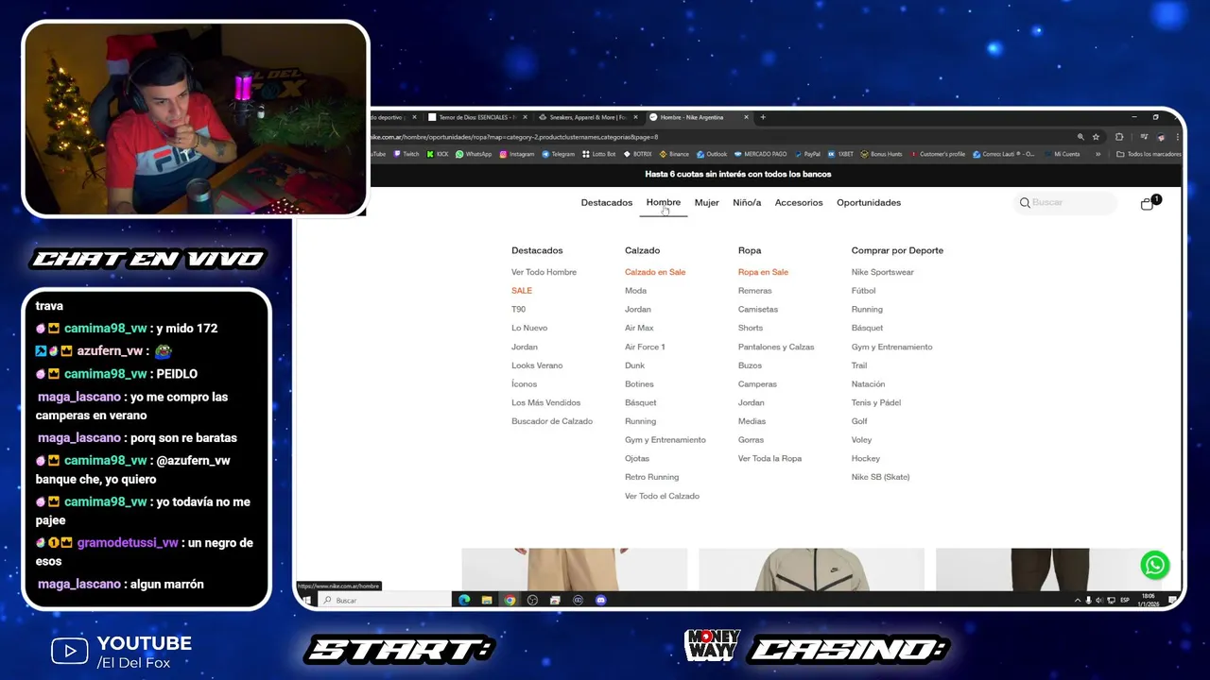Open the 1XBET bookmark
This screenshot has width=1210, height=680.
pyautogui.click(x=840, y=154)
